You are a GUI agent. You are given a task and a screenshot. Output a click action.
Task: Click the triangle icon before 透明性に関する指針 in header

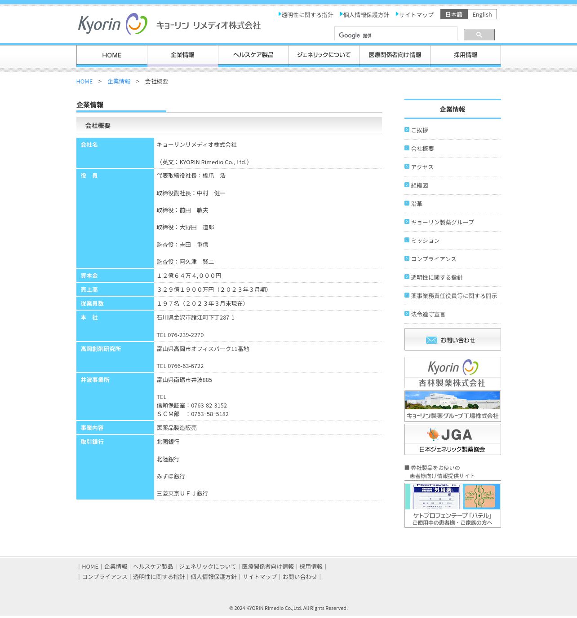[280, 14]
